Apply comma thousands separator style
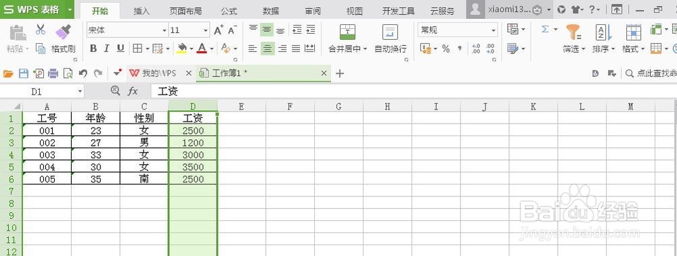 pyautogui.click(x=460, y=49)
